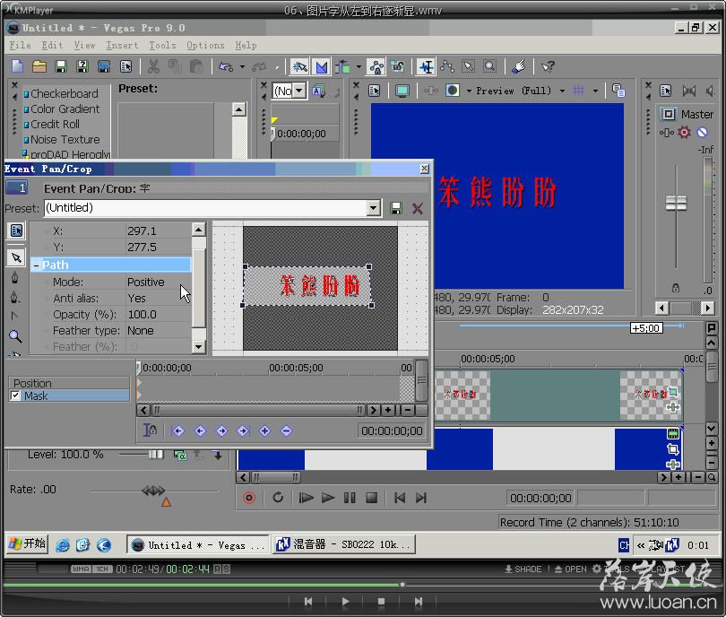The height and width of the screenshot is (617, 726).
Task: Copy preview snapshot to clipboard icon
Action: coord(618,90)
